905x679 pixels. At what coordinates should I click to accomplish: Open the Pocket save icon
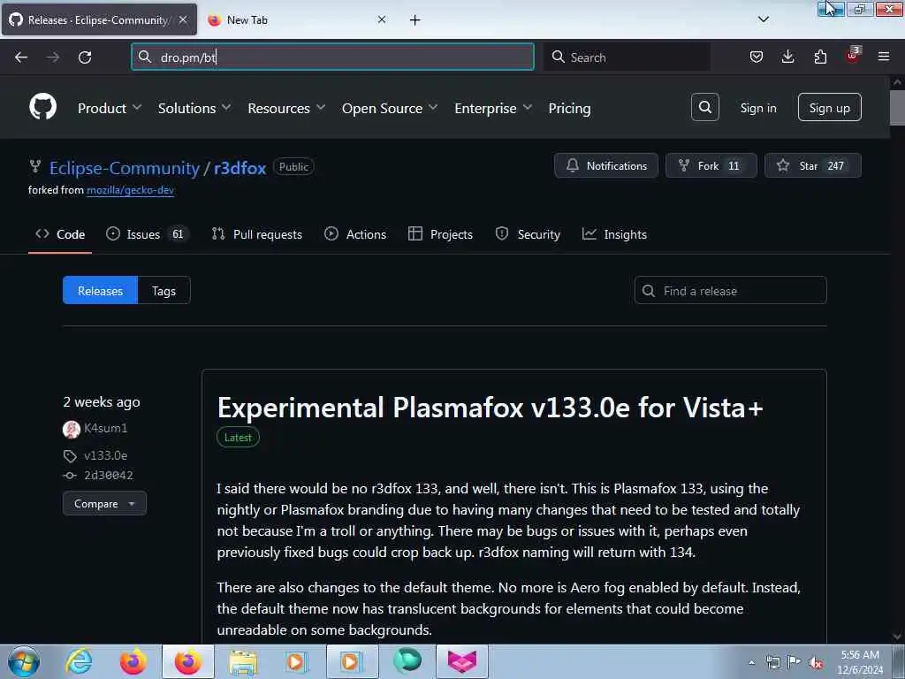[x=757, y=57]
